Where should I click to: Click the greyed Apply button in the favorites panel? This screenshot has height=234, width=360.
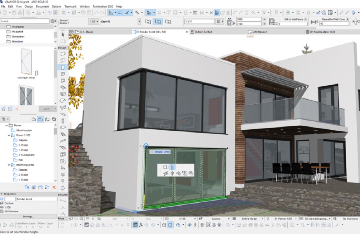[46, 109]
